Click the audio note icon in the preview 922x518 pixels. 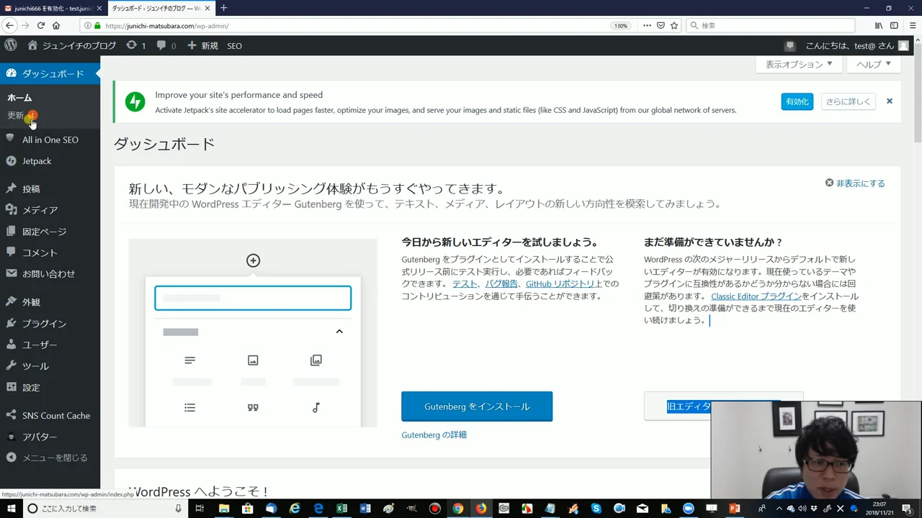[x=316, y=408]
